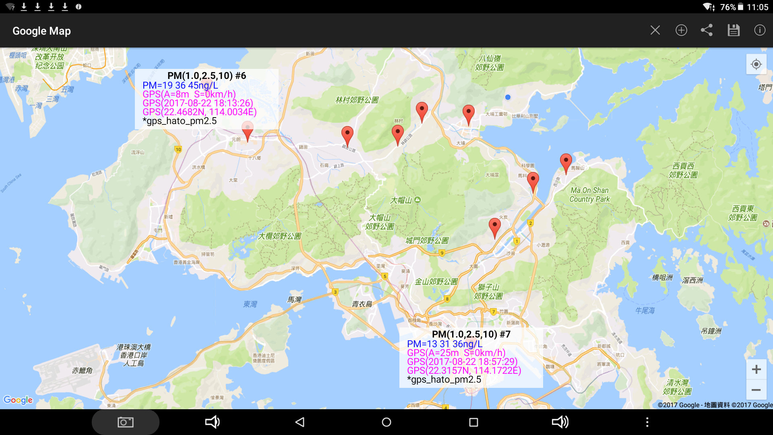Viewport: 773px width, 435px height.
Task: Select the red marker on 林錦公路
Action: 398,135
